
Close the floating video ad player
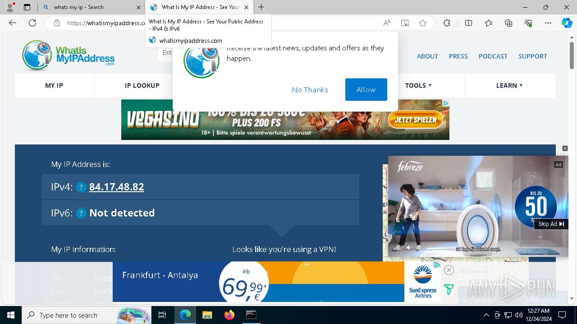click(x=565, y=148)
